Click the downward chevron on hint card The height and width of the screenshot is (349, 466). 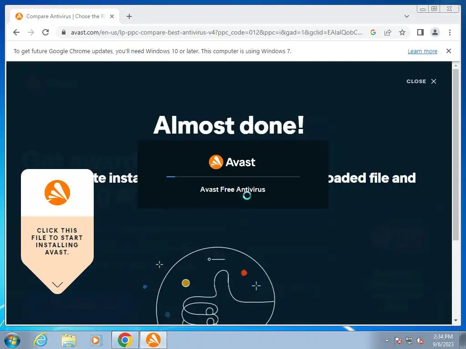pyautogui.click(x=57, y=284)
